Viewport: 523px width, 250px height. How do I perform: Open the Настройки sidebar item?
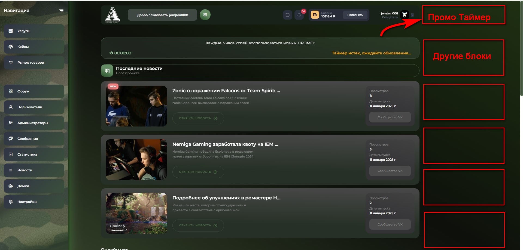(34, 202)
